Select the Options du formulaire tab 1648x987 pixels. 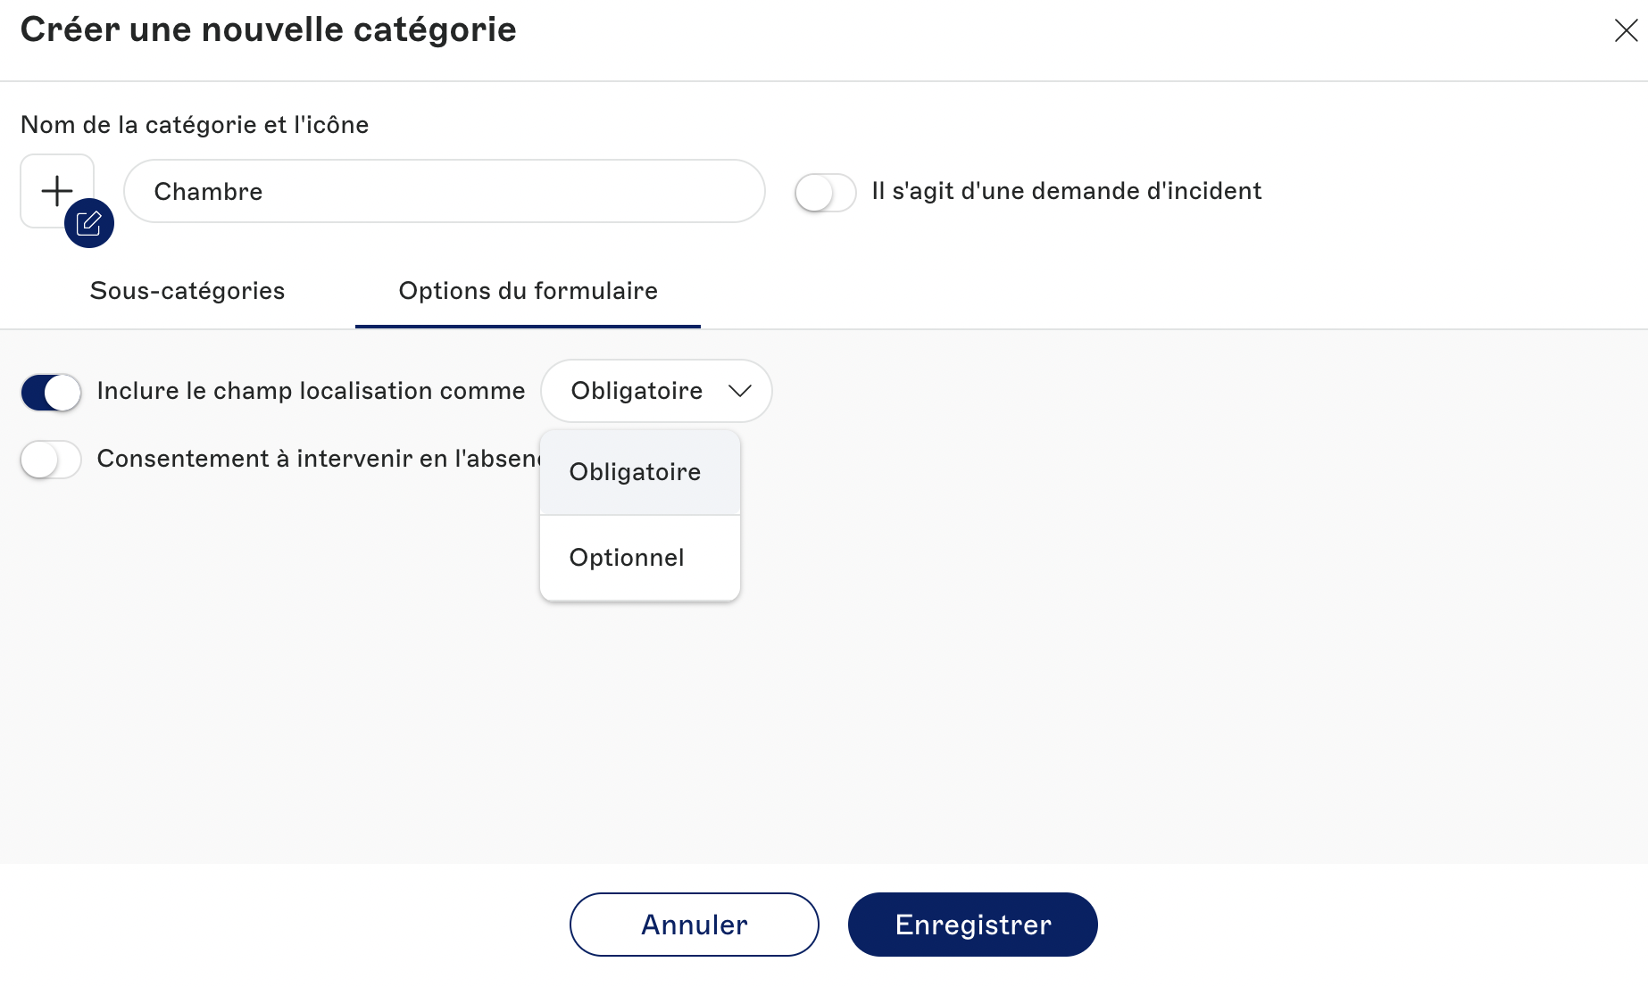(x=528, y=291)
